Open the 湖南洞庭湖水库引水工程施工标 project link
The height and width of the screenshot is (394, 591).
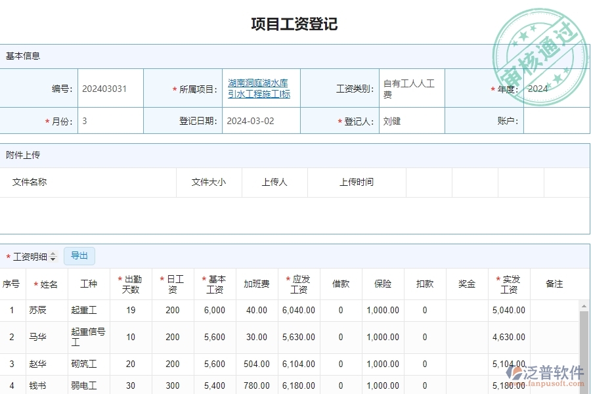point(259,88)
